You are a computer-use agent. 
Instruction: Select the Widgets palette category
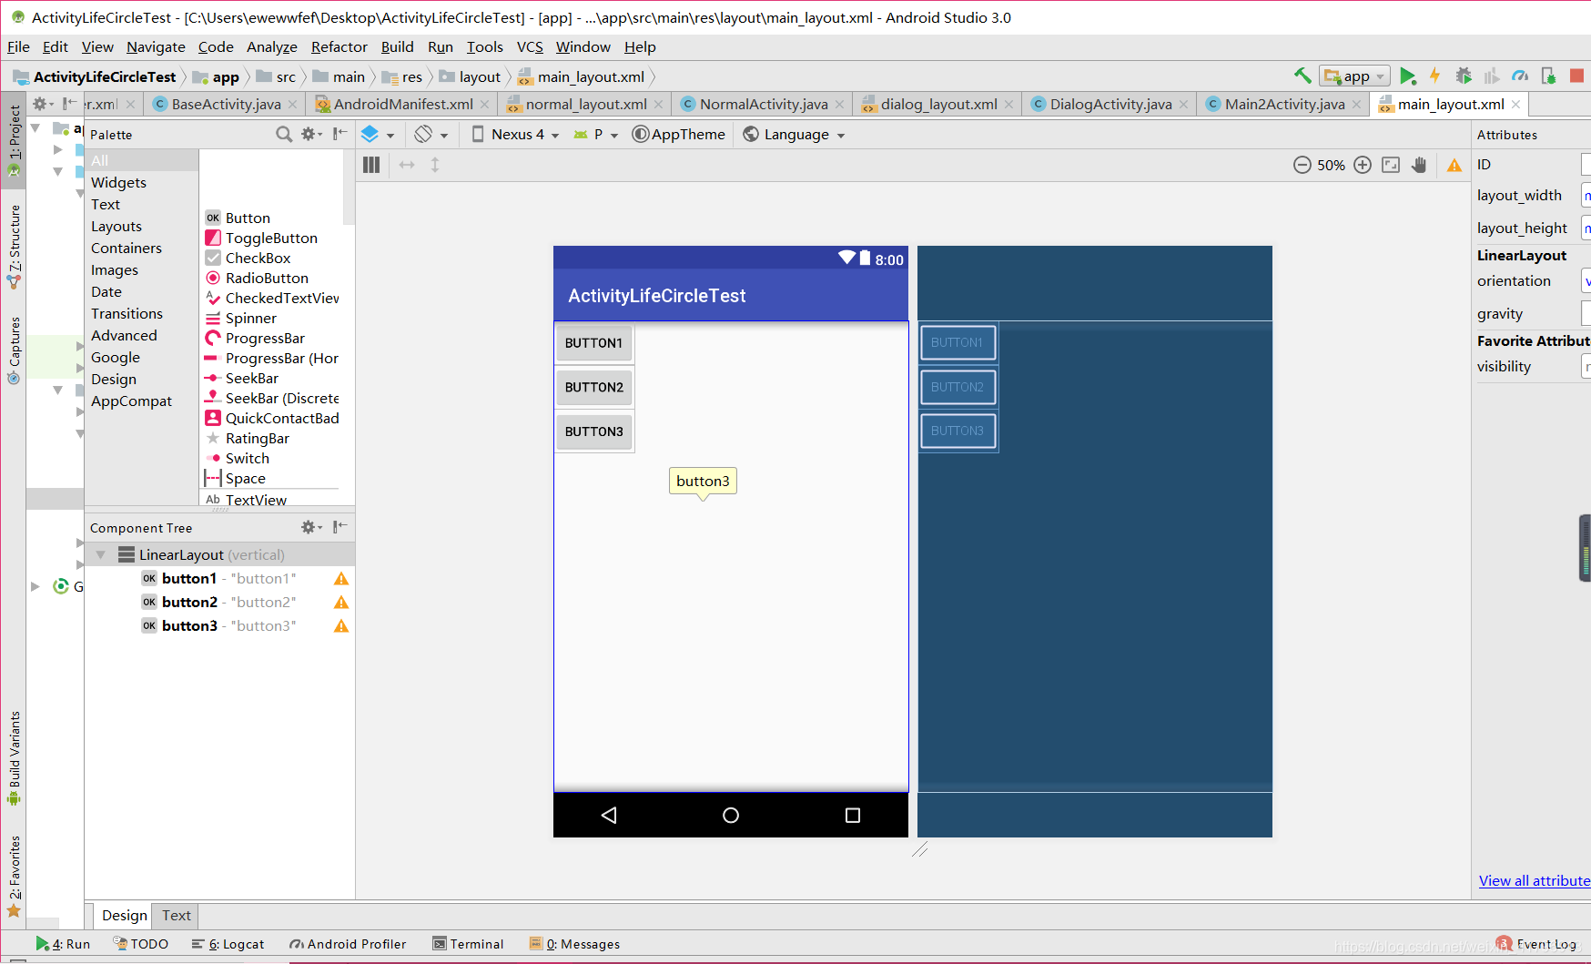pos(118,183)
